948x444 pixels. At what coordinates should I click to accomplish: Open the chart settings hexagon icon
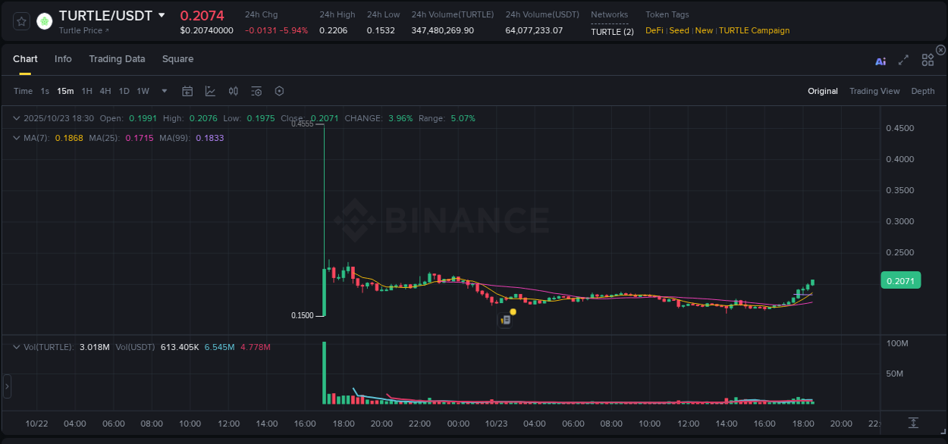click(x=279, y=91)
